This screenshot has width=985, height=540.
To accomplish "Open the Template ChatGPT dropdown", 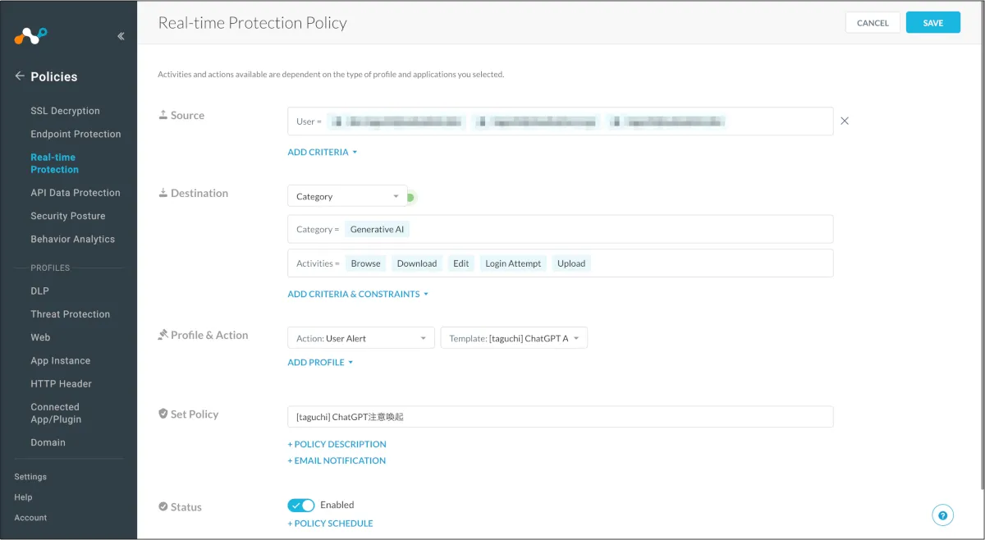I will pos(514,338).
